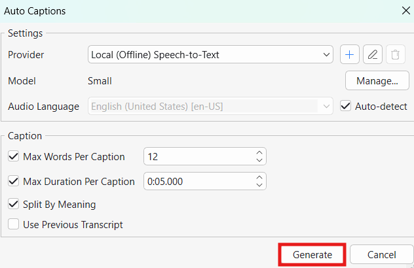Increase max duration with up arrow

pos(259,178)
